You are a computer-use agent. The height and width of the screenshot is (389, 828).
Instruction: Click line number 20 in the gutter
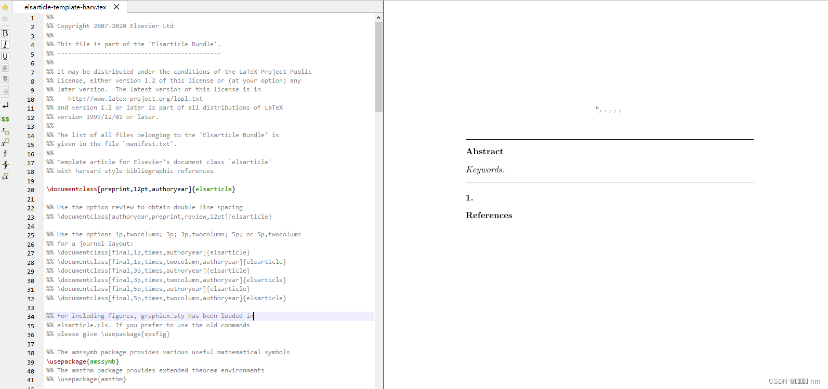[31, 190]
